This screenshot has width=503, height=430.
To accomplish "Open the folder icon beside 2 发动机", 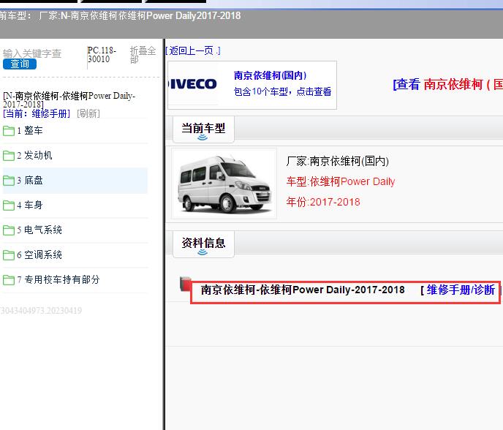I will pyautogui.click(x=9, y=156).
